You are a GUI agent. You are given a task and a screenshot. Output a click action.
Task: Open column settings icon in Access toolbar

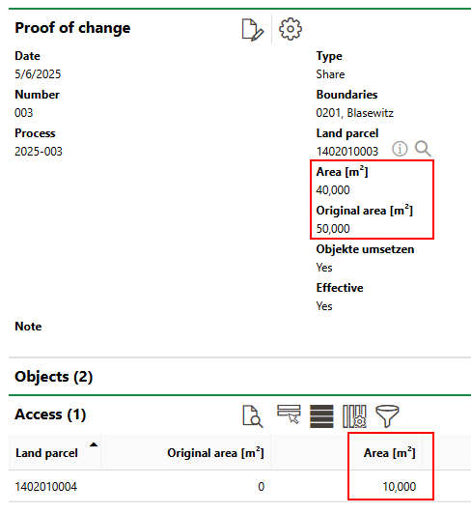pyautogui.click(x=354, y=416)
